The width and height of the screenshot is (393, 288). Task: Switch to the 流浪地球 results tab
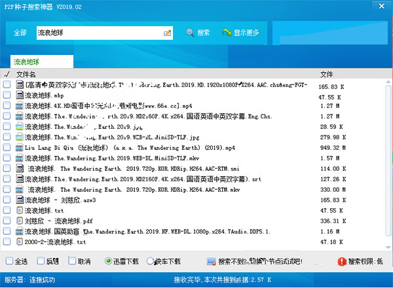pos(42,62)
